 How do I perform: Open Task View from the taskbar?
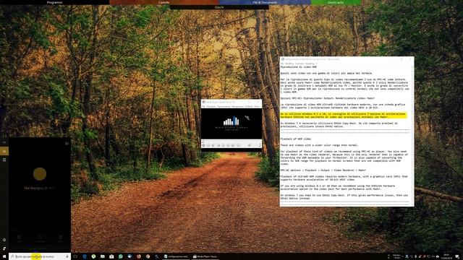(x=75, y=256)
